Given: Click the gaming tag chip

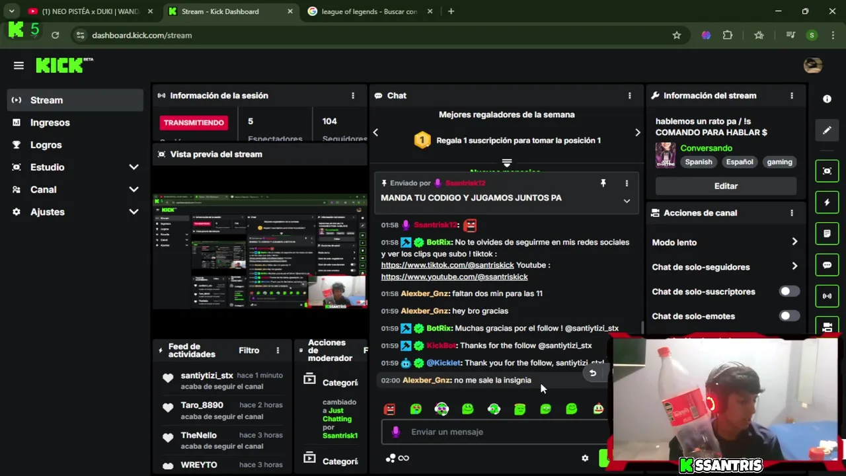Looking at the screenshot, I should click(x=779, y=162).
